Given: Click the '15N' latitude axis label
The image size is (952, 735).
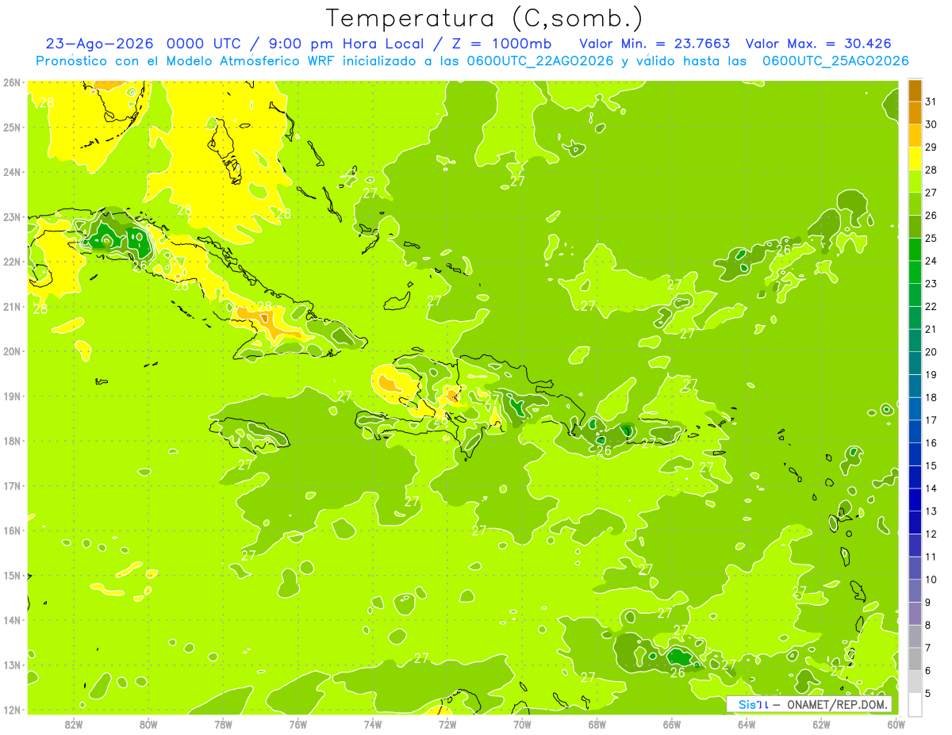Looking at the screenshot, I should click(x=11, y=575).
